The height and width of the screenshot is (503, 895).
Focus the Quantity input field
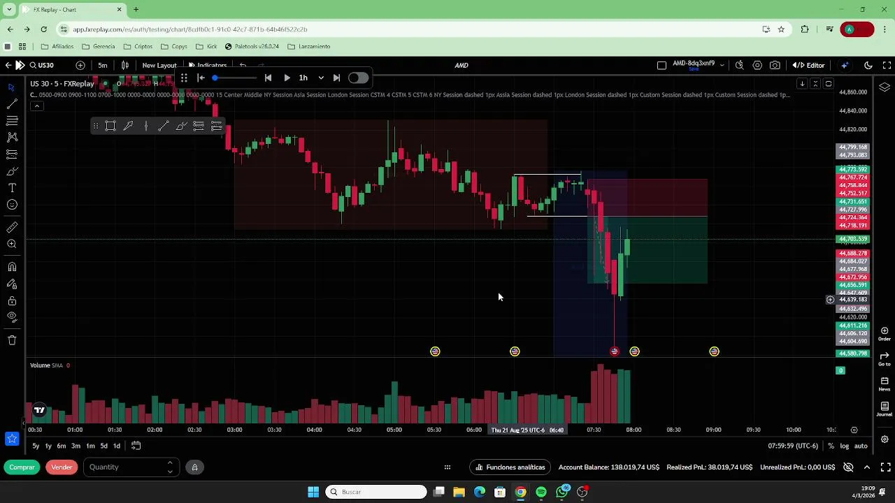click(x=131, y=467)
